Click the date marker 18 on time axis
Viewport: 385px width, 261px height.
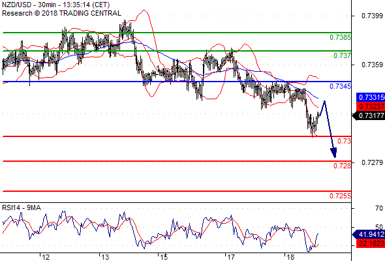(x=290, y=257)
